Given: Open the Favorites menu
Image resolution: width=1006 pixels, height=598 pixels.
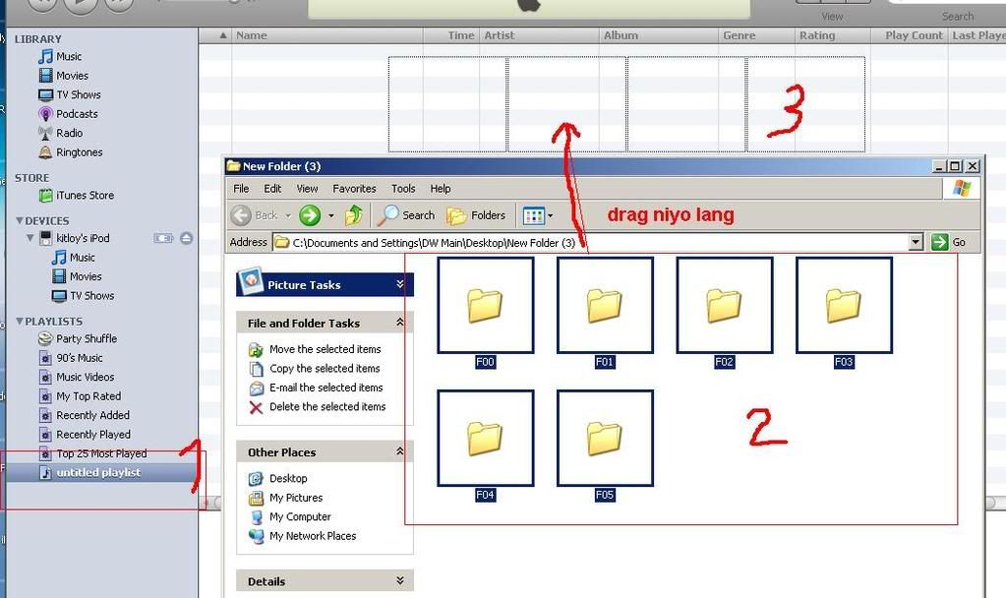Looking at the screenshot, I should pos(354,189).
